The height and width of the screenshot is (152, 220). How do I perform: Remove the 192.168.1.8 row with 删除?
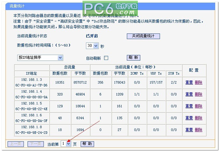(x=198, y=129)
